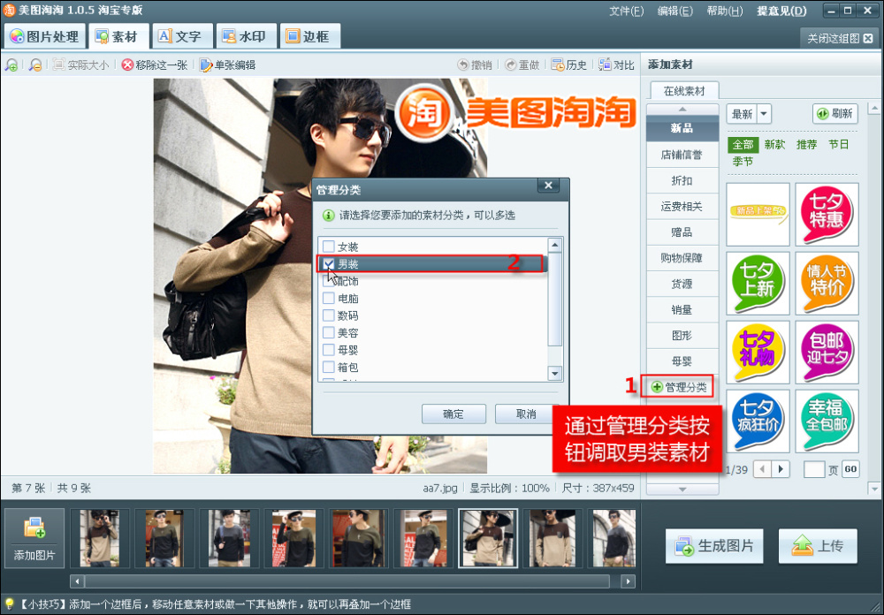Filter materials by 新款
Image resolution: width=884 pixels, height=615 pixels.
(x=774, y=145)
